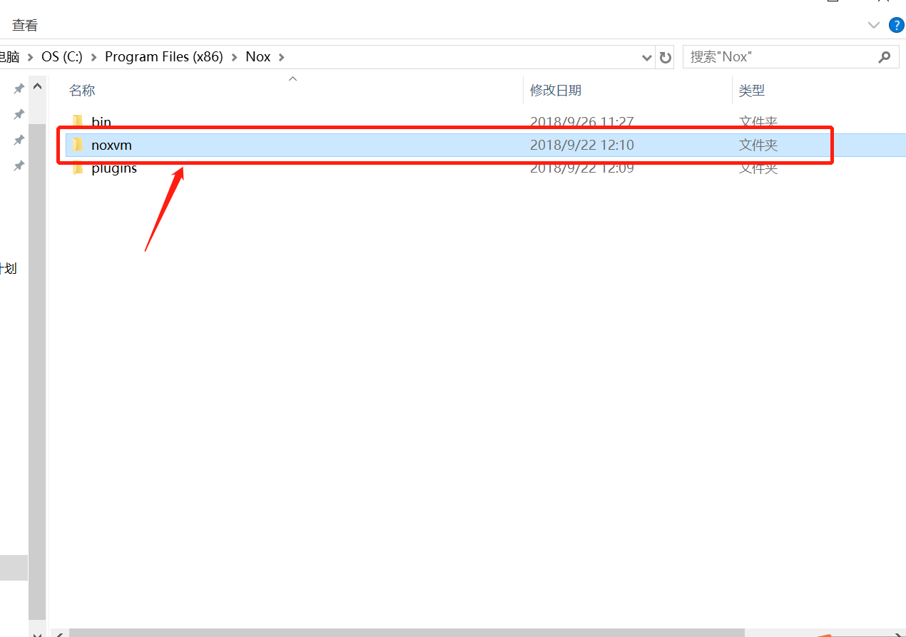The image size is (906, 637).
Task: Sort files by the 名称 column header
Action: coord(82,91)
